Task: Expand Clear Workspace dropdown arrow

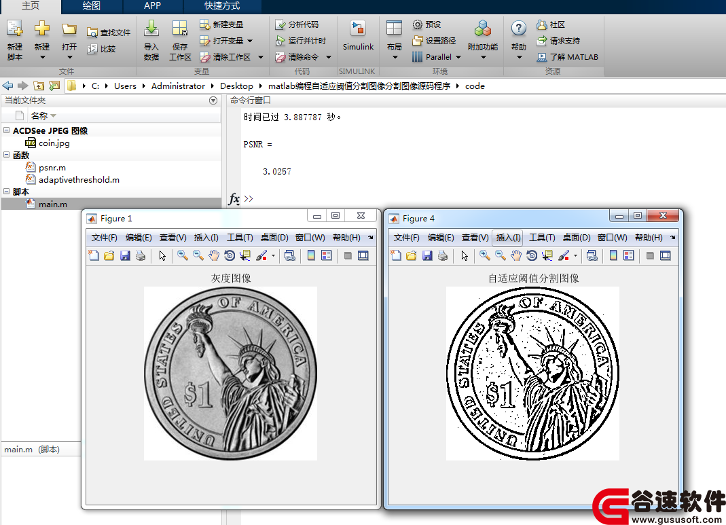Action: (261, 57)
